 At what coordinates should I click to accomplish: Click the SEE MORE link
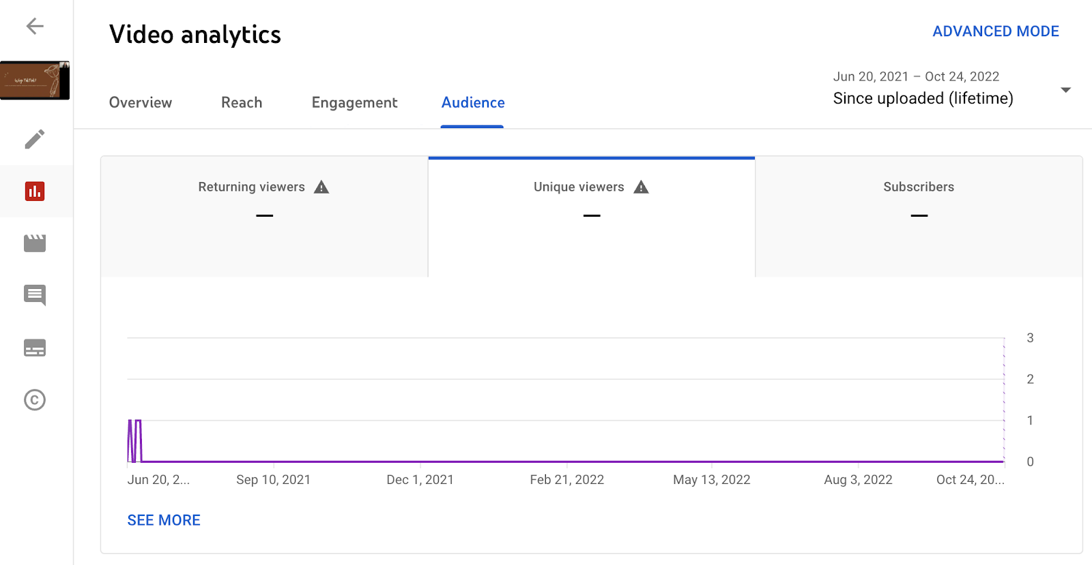click(x=164, y=521)
